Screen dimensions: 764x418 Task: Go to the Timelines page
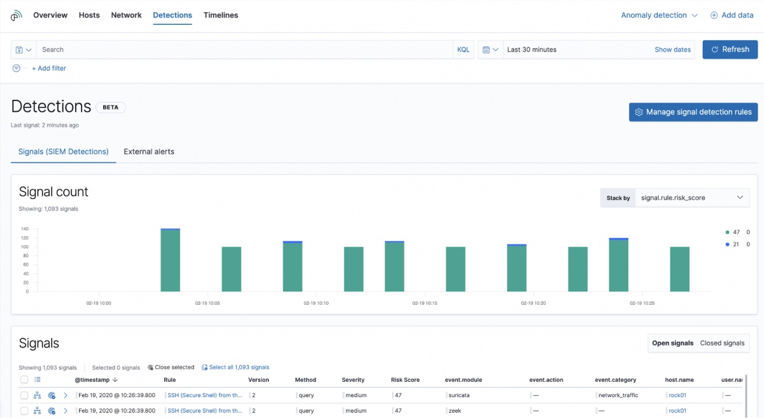[x=221, y=15]
